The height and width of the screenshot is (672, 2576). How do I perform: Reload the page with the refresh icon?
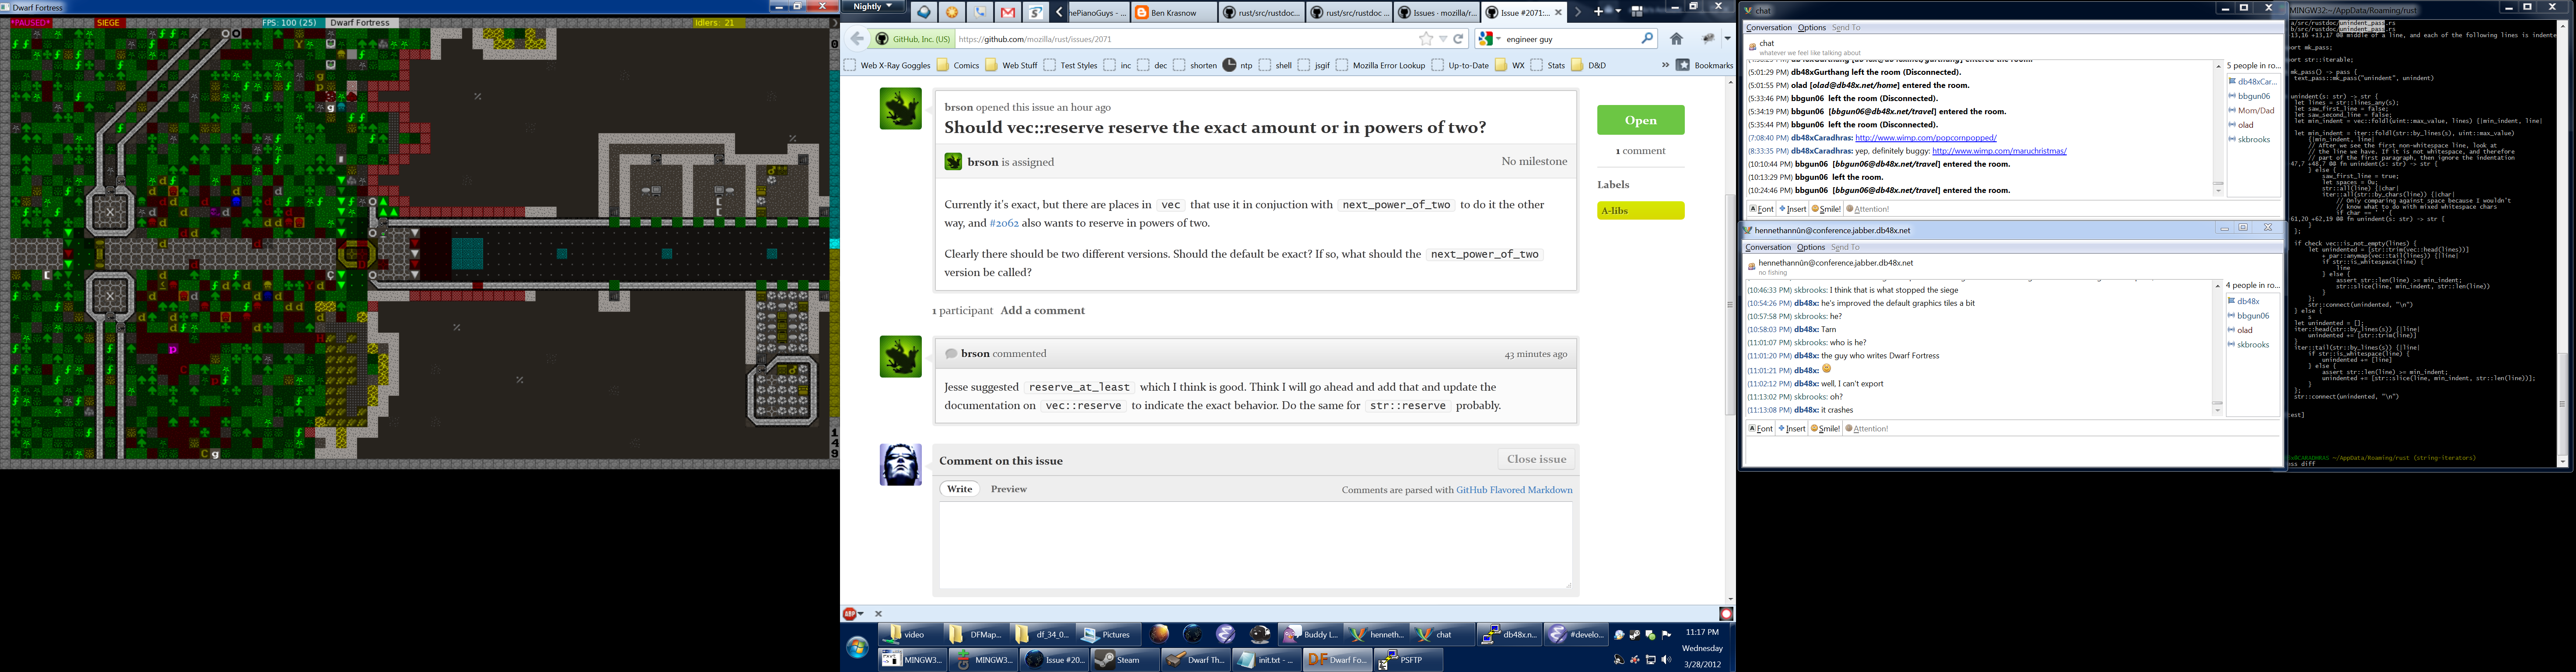(x=1459, y=39)
